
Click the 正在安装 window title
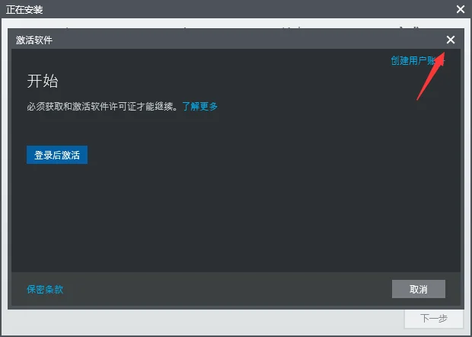[x=24, y=9]
